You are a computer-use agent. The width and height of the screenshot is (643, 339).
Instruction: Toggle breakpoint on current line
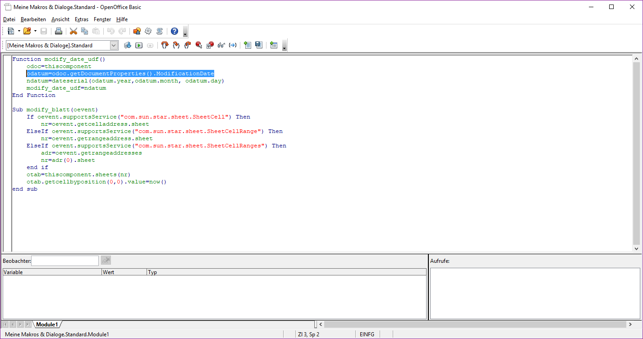(x=198, y=45)
